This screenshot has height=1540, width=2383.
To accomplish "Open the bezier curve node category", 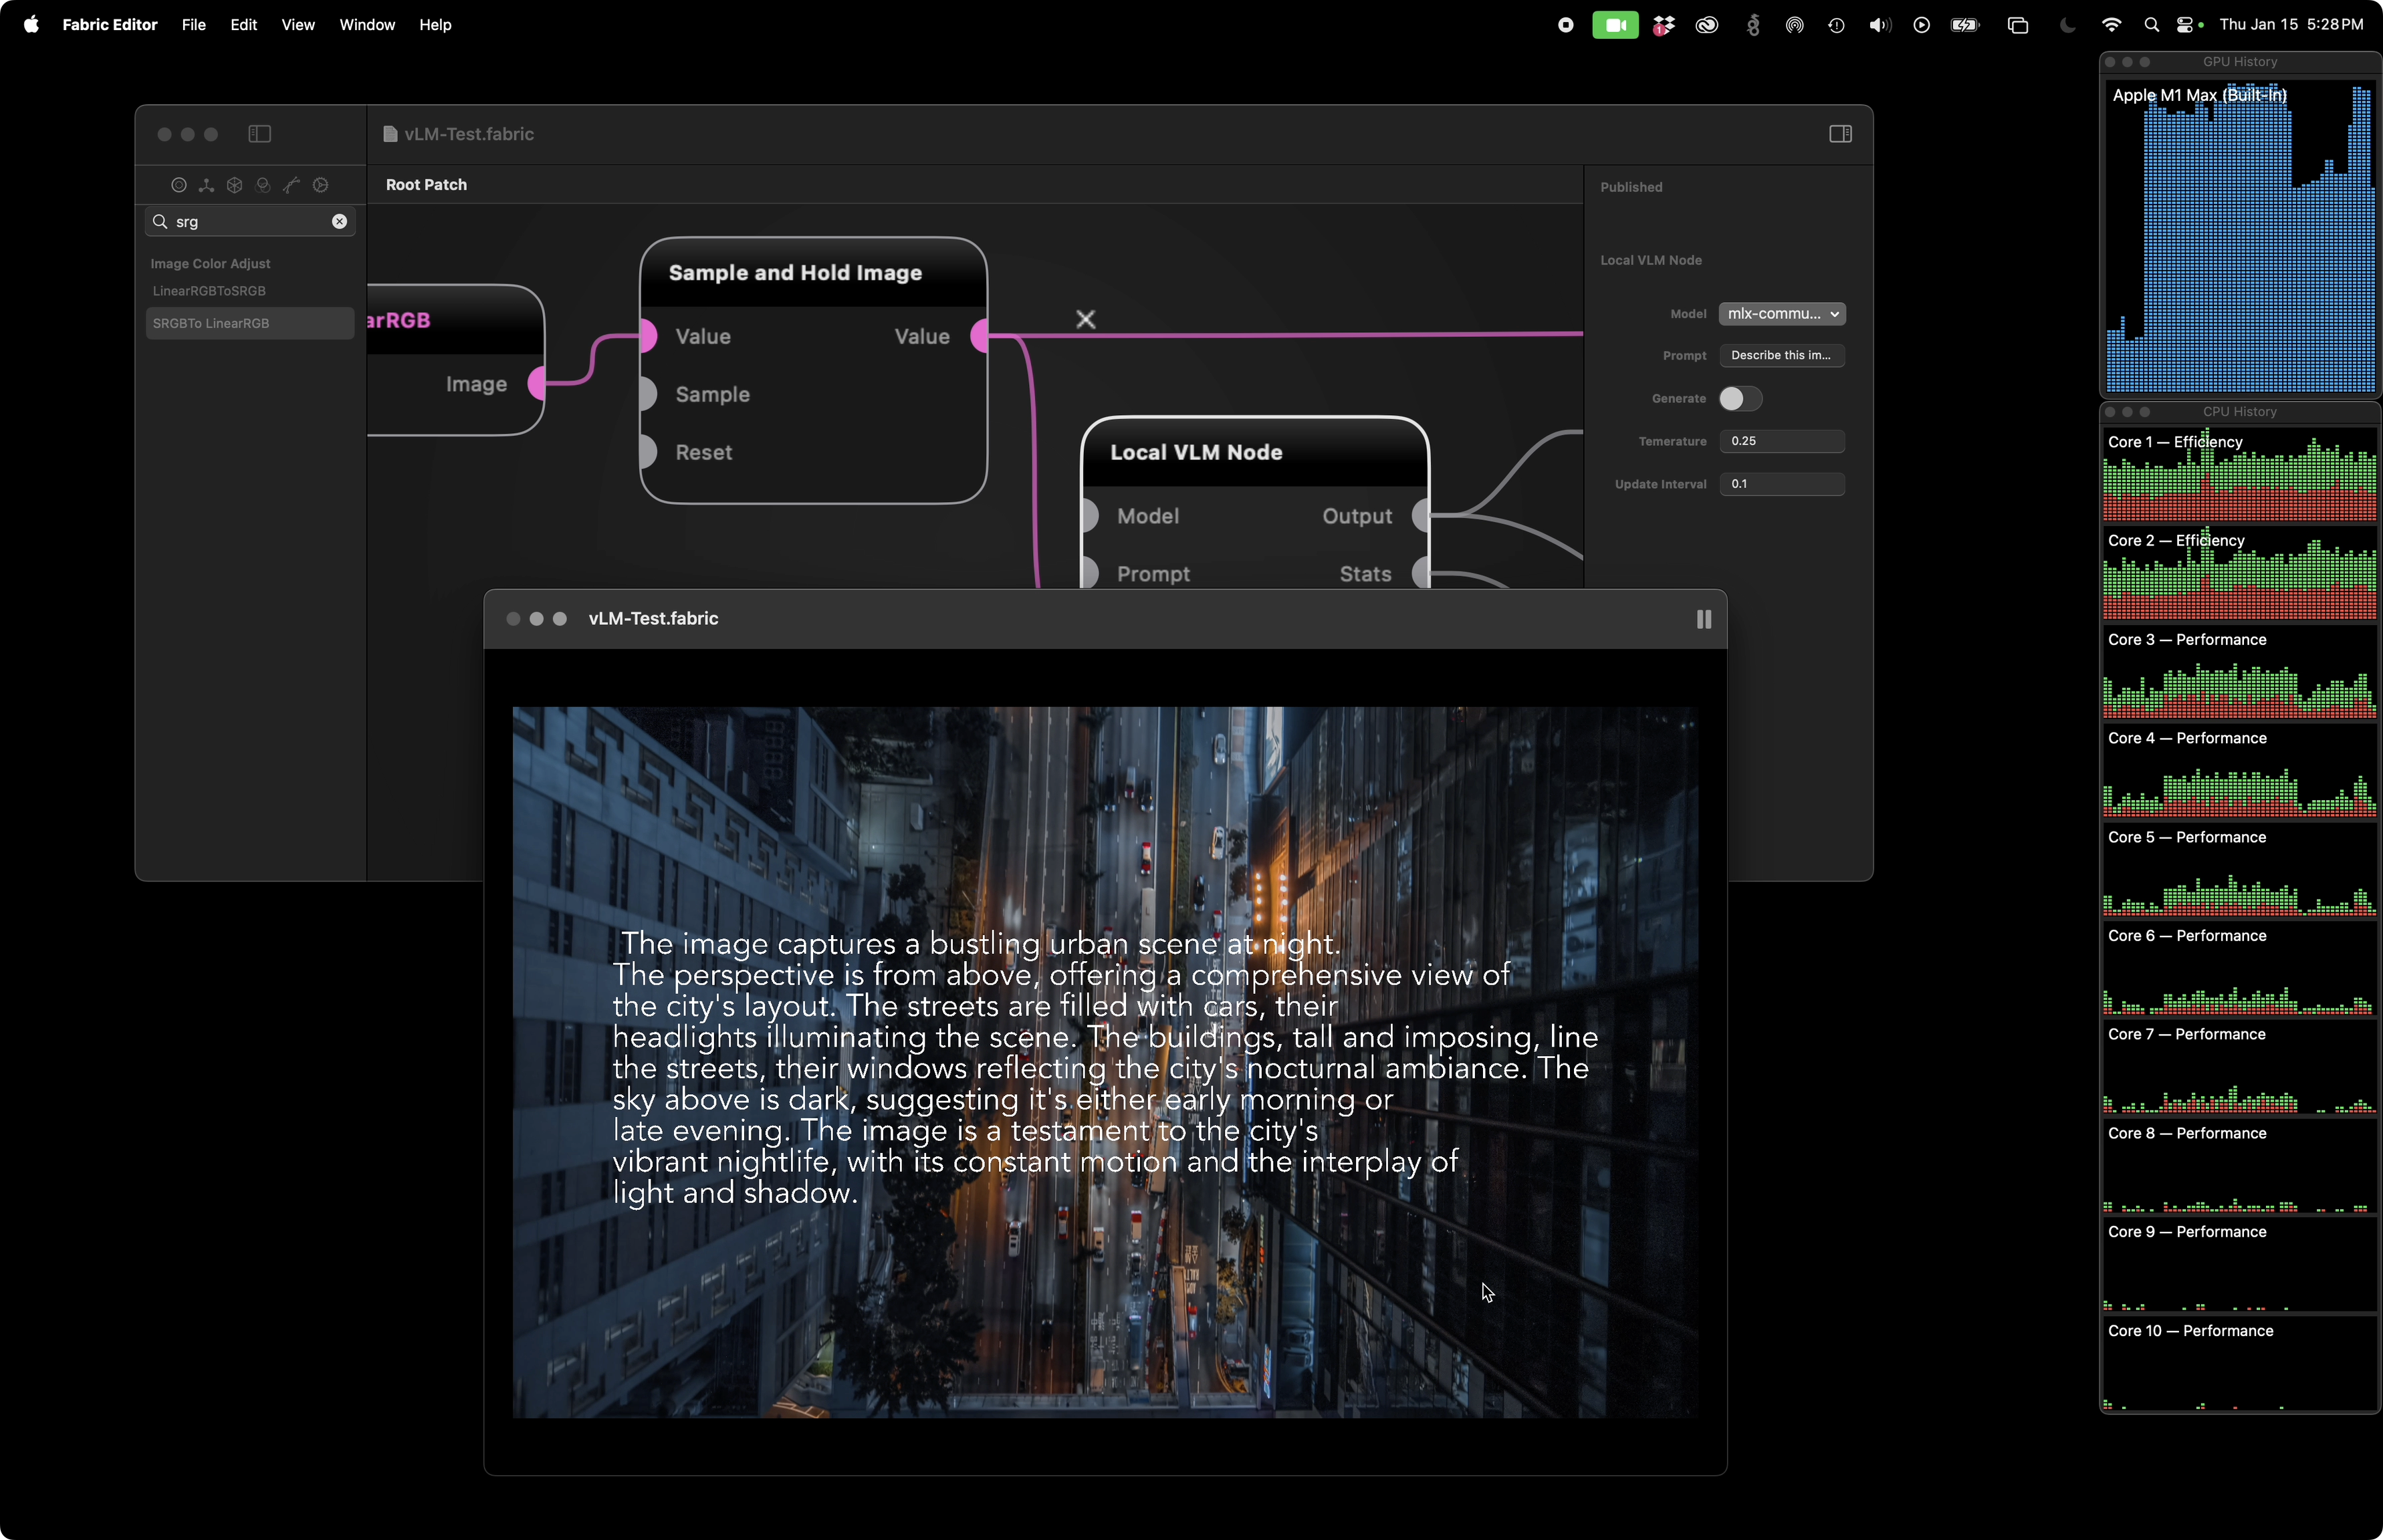I will pyautogui.click(x=292, y=185).
